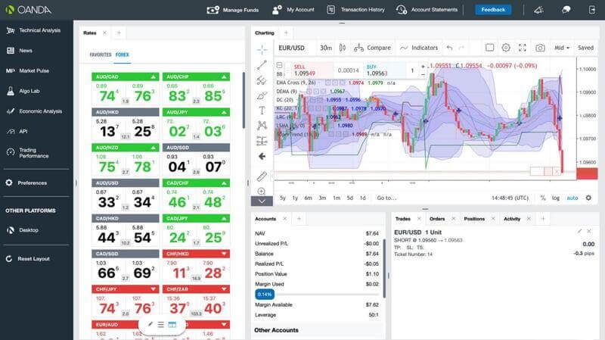Switch to the Forex rates tab

tap(122, 55)
